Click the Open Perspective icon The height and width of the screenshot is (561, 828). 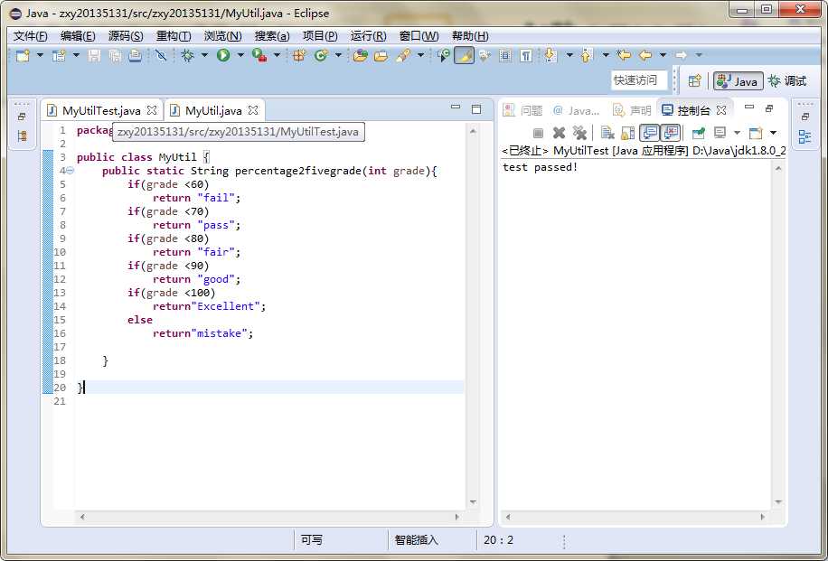pos(695,80)
